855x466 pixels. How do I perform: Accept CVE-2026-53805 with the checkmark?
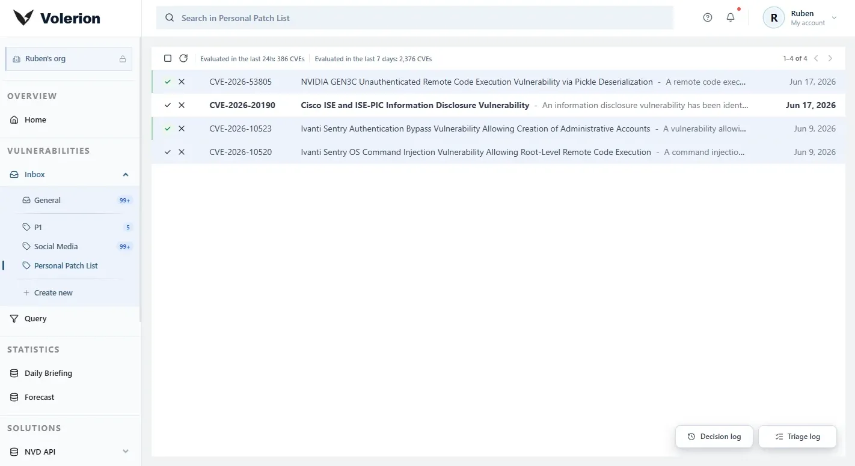pos(168,82)
